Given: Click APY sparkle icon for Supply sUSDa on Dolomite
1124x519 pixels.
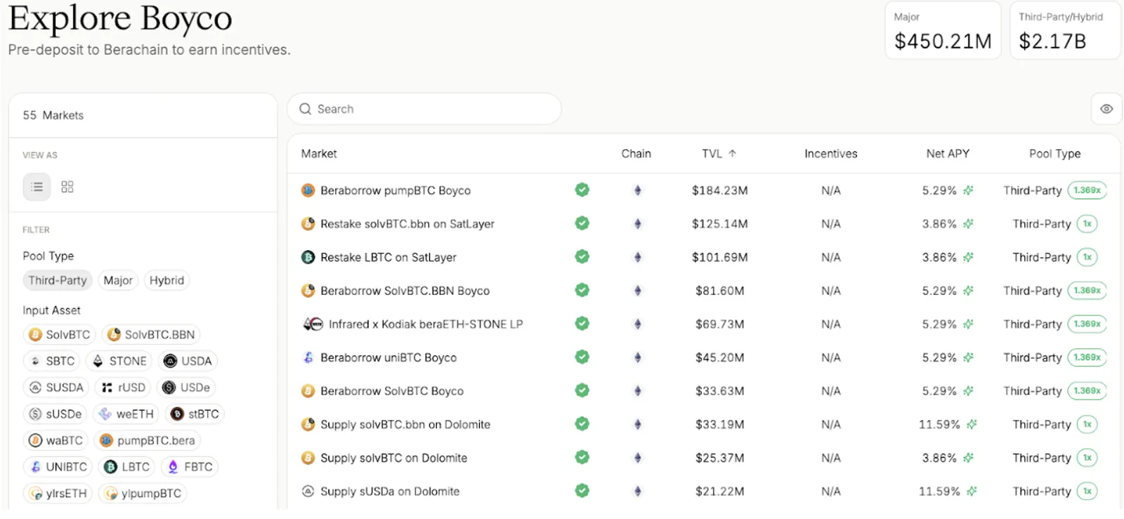Looking at the screenshot, I should [972, 492].
